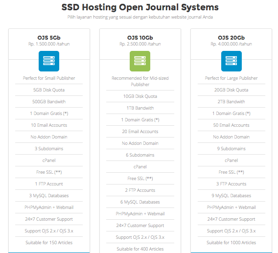278x253 pixels.
Task: Click the '6 MySQL Databases' row
Action: point(140,202)
